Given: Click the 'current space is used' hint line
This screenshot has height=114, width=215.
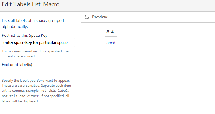Looking at the screenshot, I should tap(19, 56).
